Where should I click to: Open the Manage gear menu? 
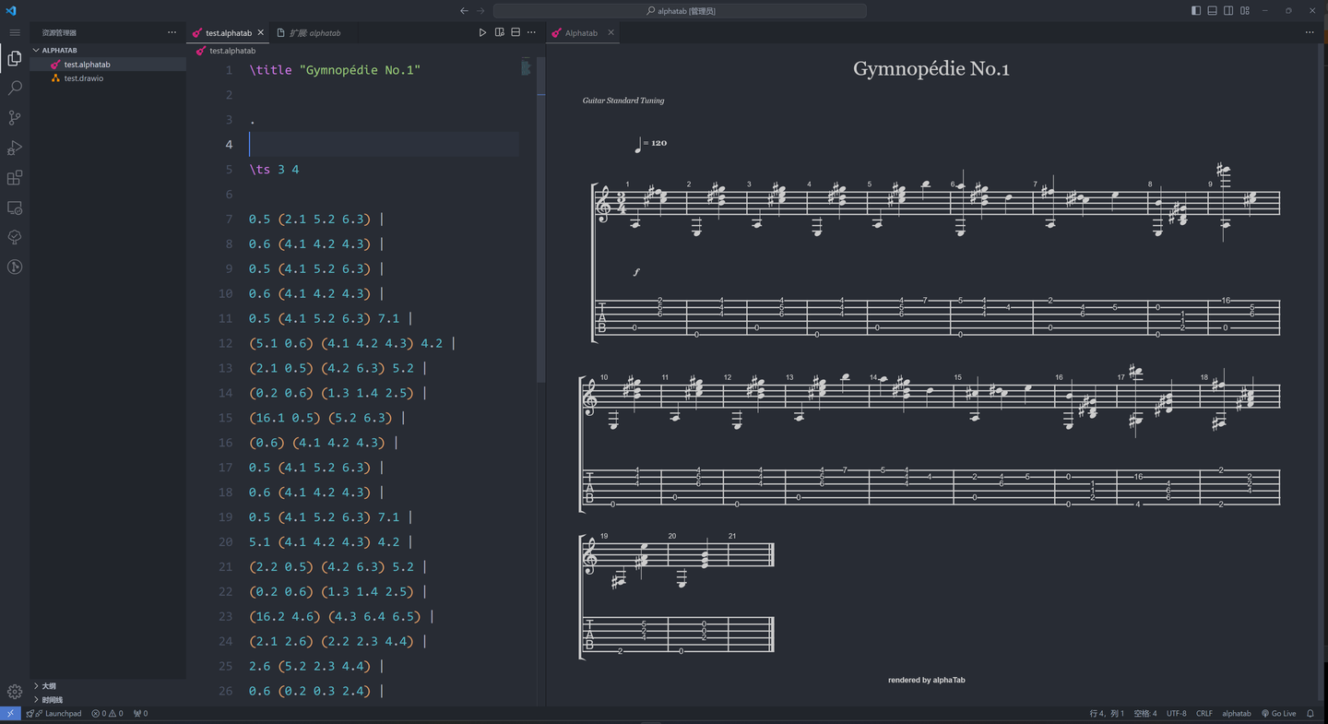click(14, 692)
